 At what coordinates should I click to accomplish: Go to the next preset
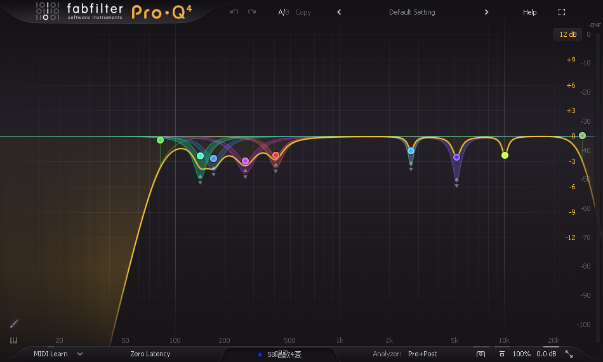pos(486,12)
